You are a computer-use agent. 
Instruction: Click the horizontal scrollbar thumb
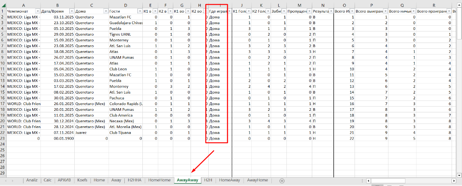pyautogui.click(x=389, y=180)
